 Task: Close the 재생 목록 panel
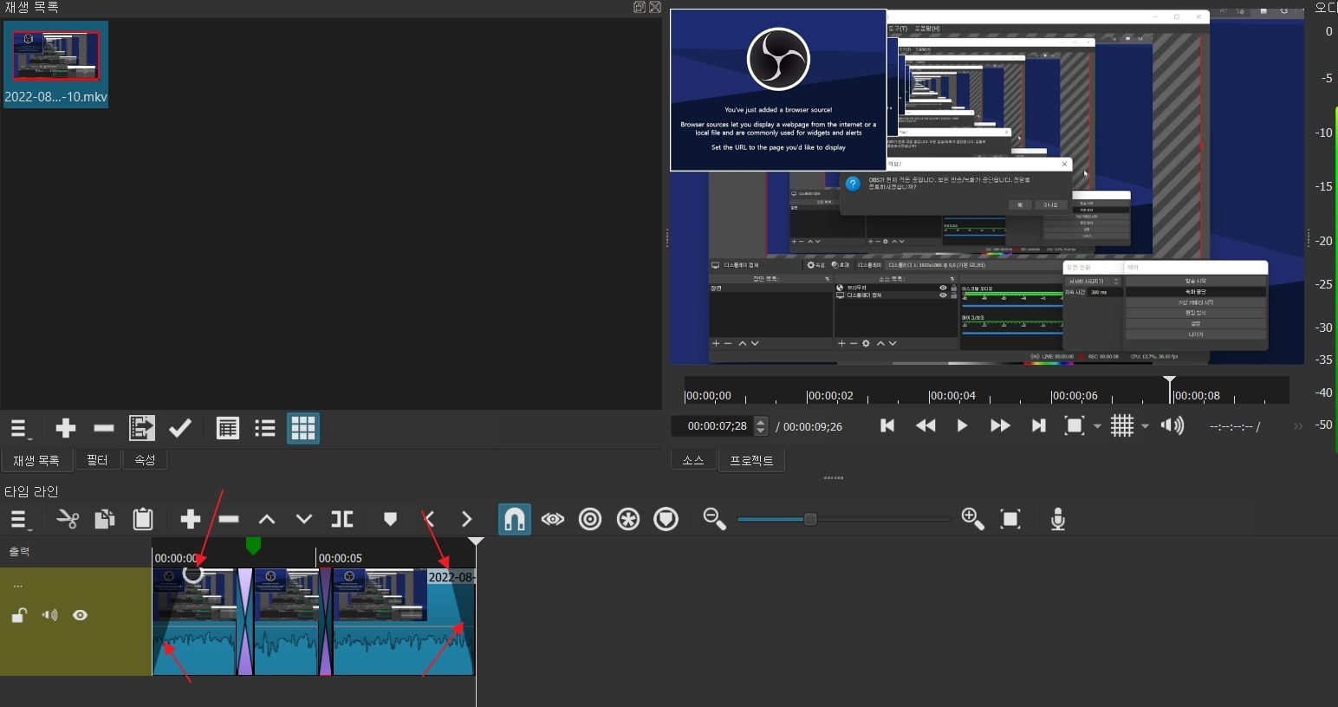click(x=655, y=7)
